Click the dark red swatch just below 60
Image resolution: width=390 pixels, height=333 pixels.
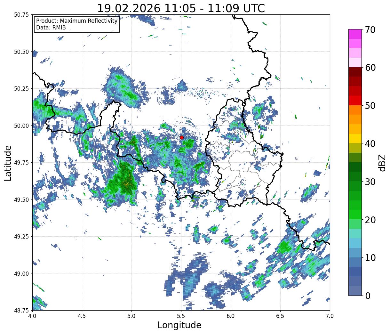click(x=355, y=72)
